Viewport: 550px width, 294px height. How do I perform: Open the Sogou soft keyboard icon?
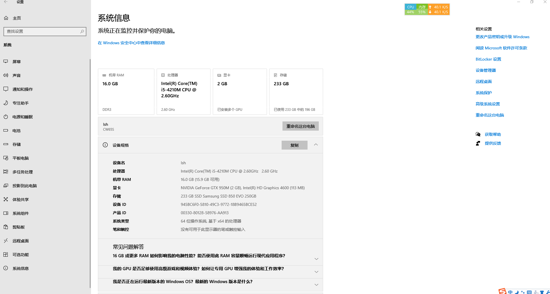coord(529,292)
